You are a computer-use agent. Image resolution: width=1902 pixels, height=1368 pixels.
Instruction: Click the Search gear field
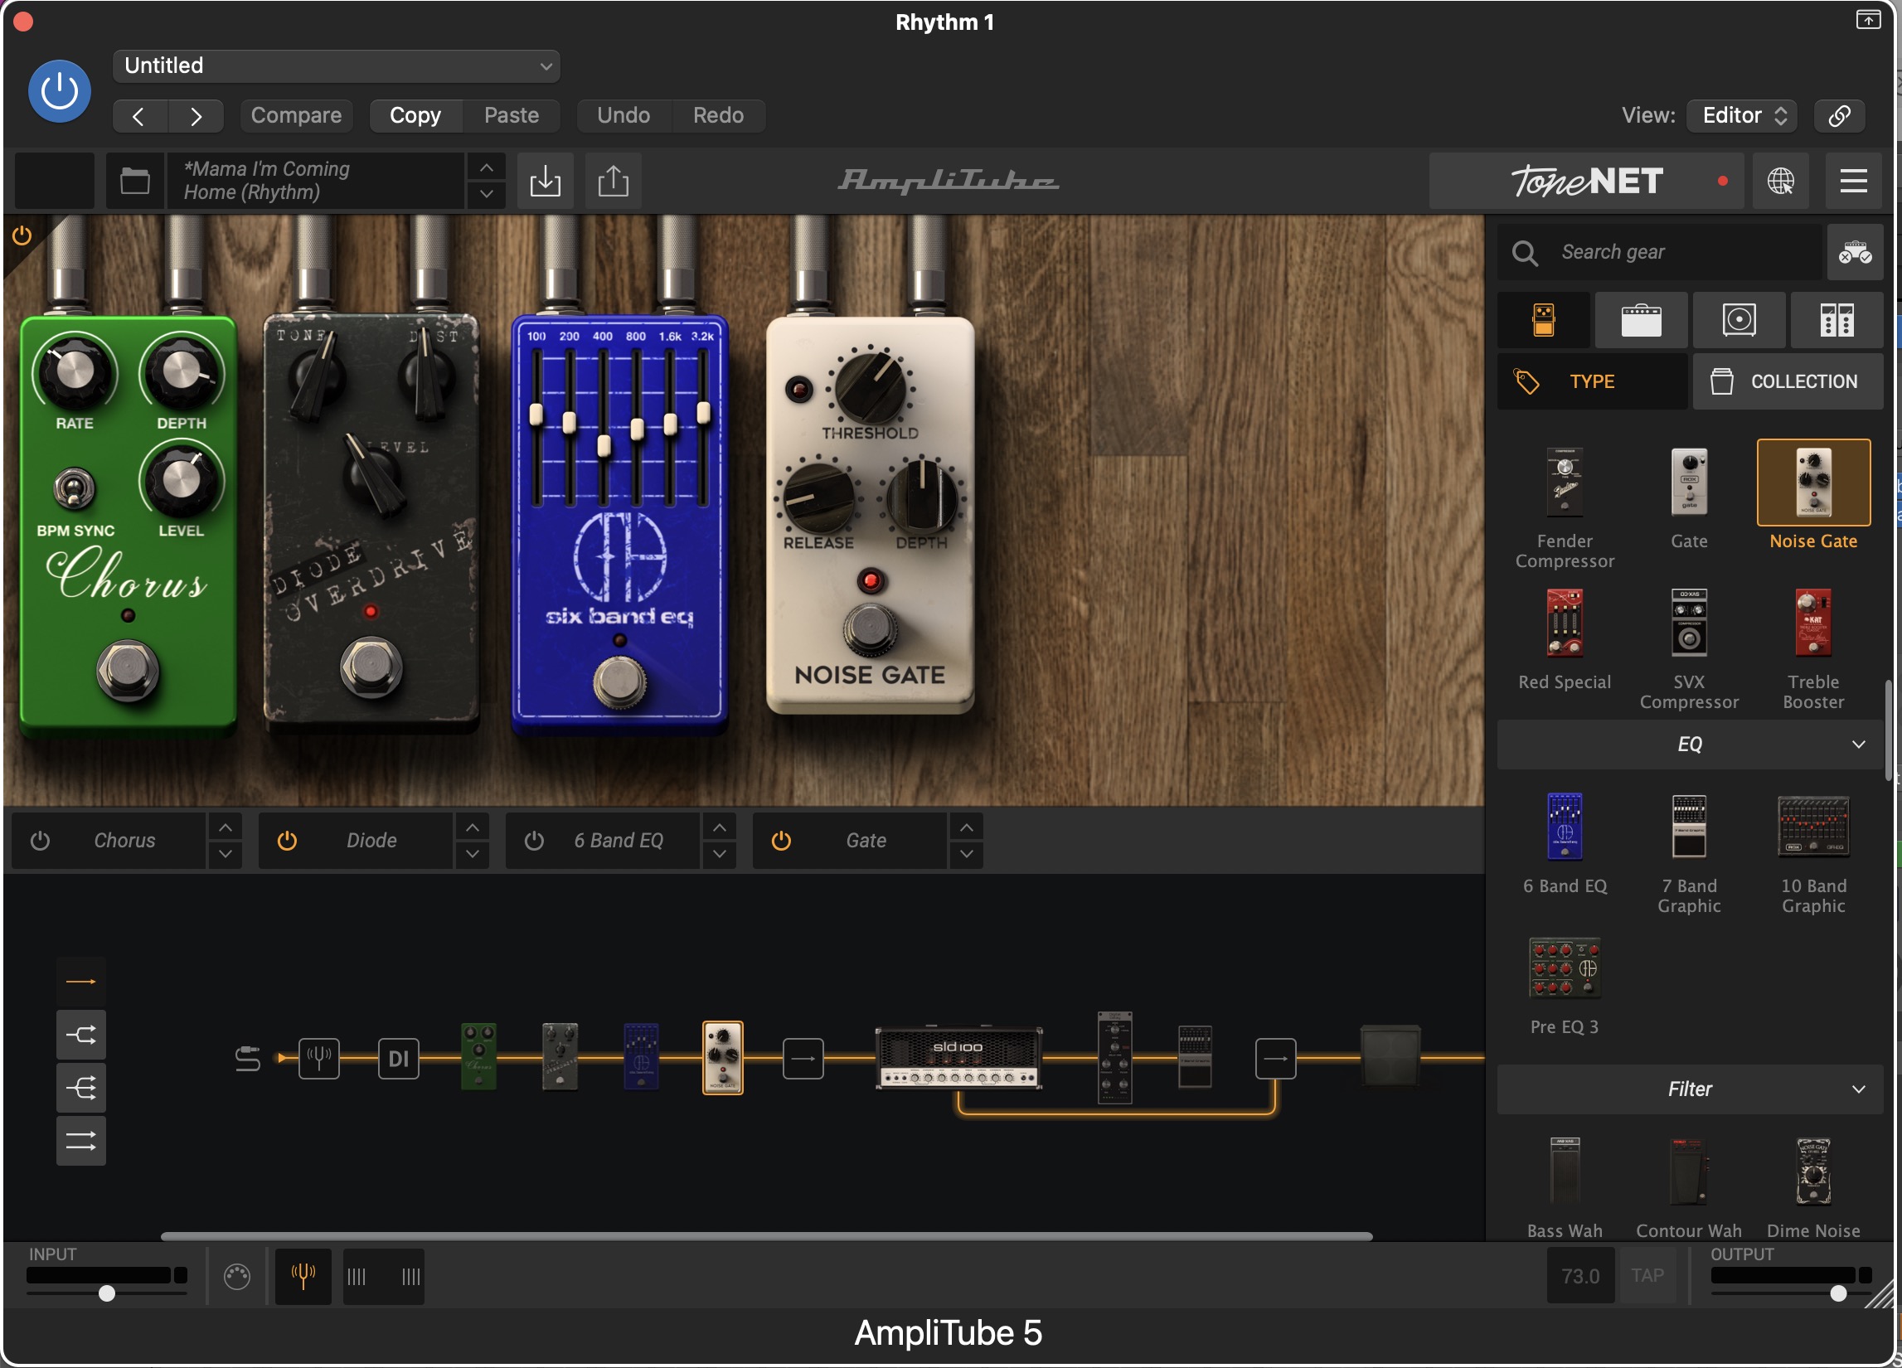tap(1661, 251)
